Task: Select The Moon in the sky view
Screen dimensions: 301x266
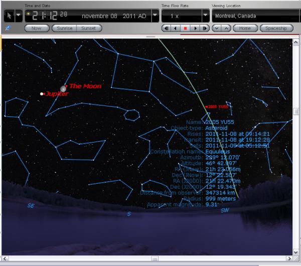Action: (x=63, y=89)
